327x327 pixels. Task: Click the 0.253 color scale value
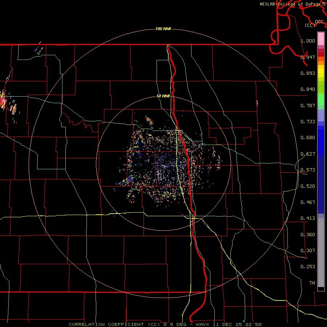308,267
